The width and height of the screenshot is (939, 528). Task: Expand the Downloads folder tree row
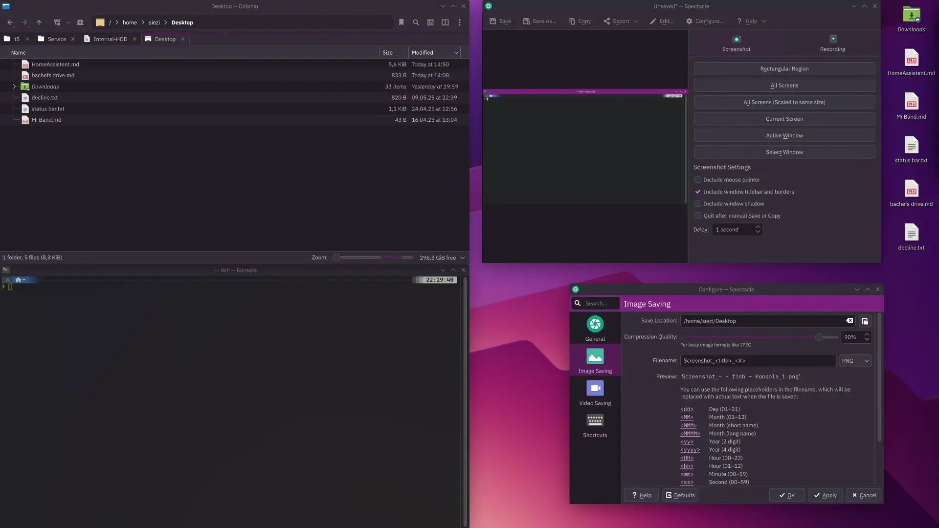tap(14, 87)
